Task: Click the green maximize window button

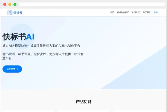Action: pyautogui.click(x=15, y=4)
